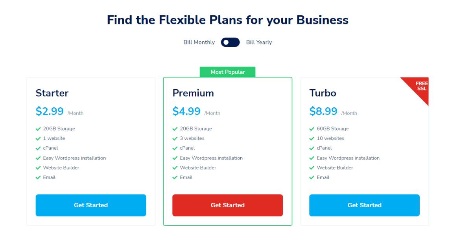Toggle the Bill Monthly/Yearly switch
This screenshot has width=472, height=252.
[x=230, y=42]
